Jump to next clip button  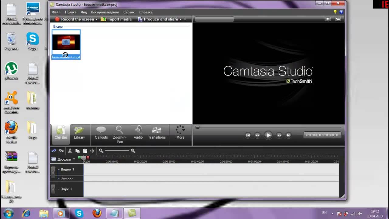point(288,135)
